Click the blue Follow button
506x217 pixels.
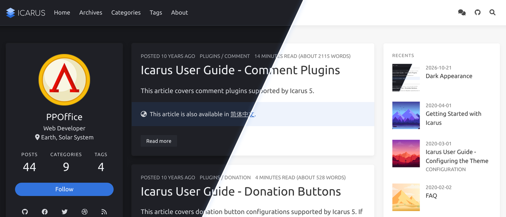64,189
